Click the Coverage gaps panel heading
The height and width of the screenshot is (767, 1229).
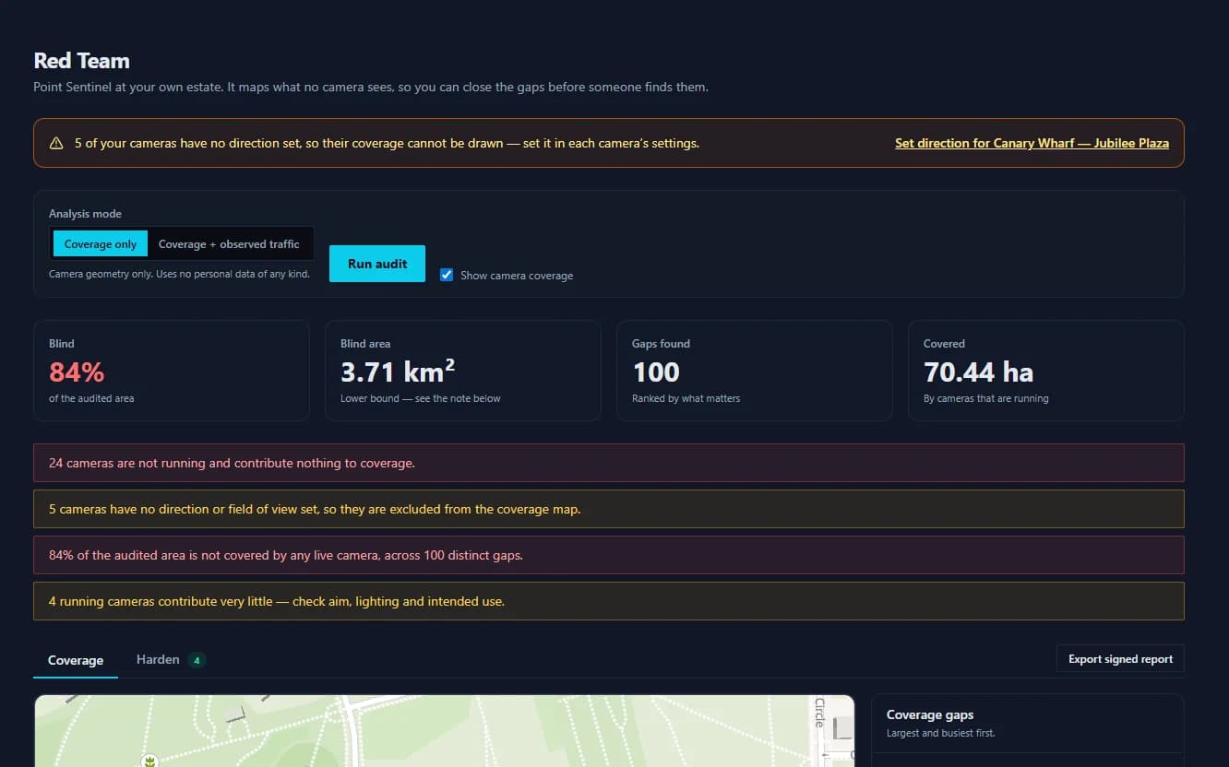click(x=930, y=714)
